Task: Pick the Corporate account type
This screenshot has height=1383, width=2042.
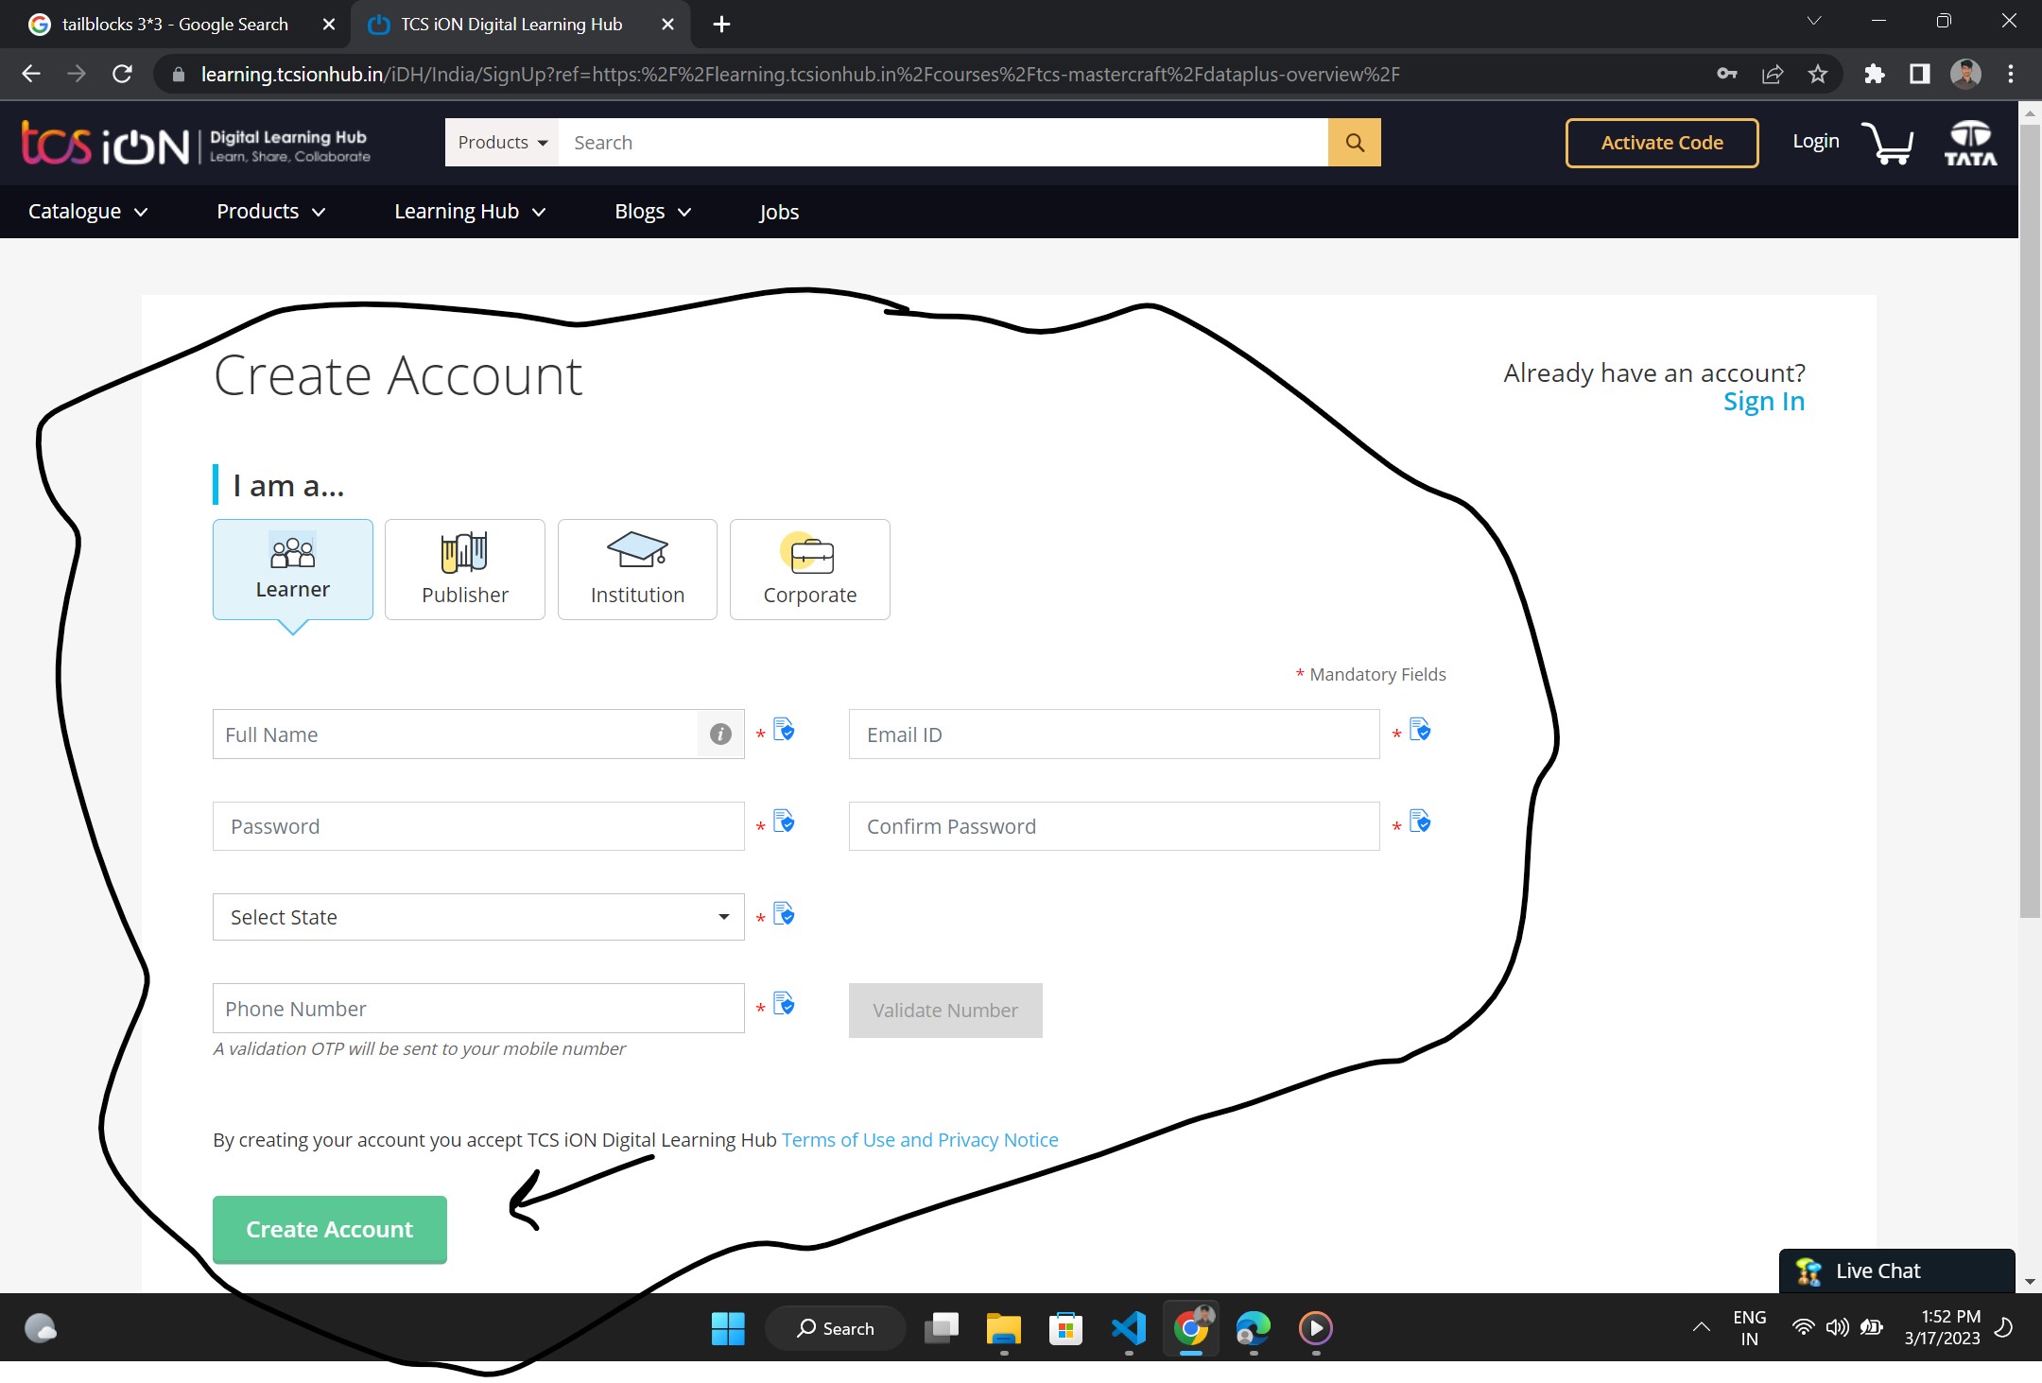Action: (x=810, y=569)
